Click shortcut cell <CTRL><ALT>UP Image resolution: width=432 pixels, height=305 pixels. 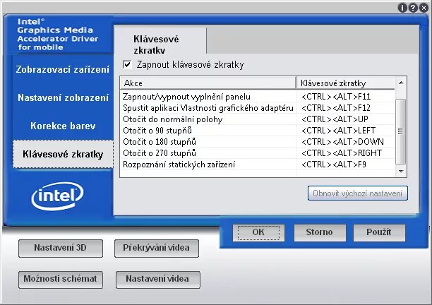click(346, 119)
